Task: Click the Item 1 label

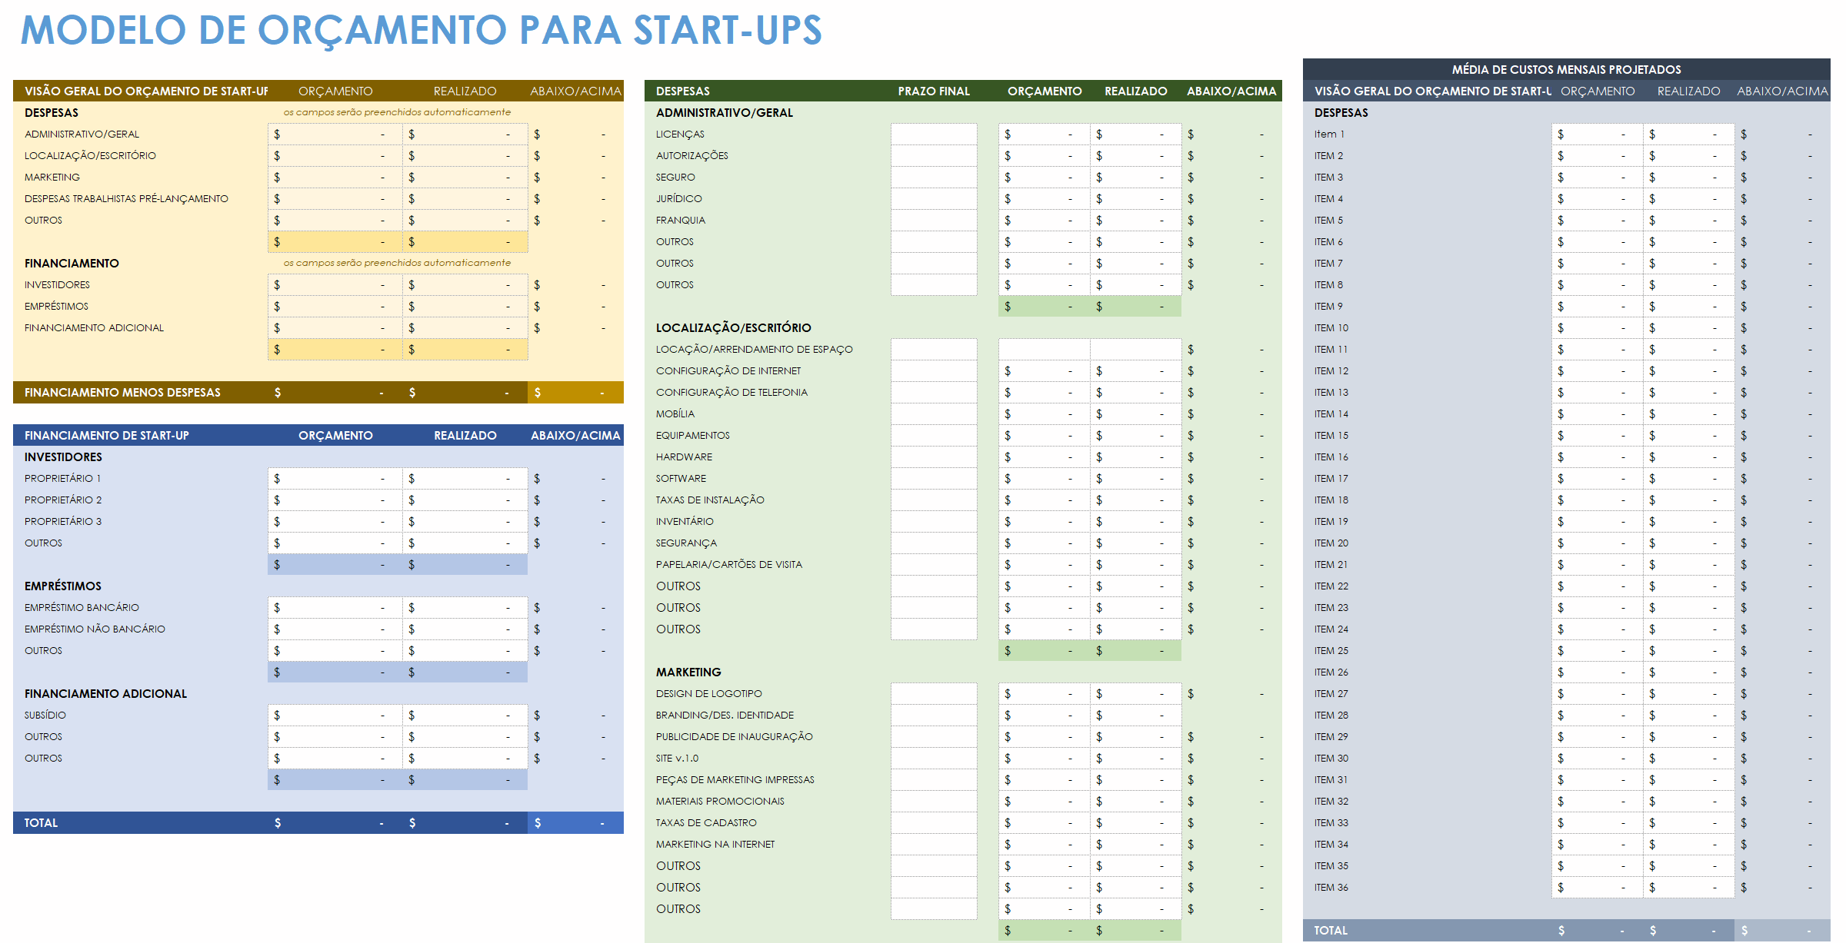Action: (x=1329, y=134)
